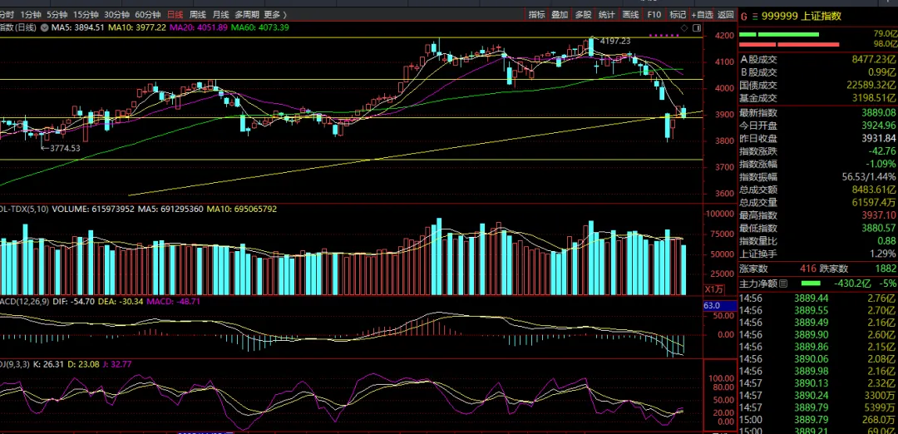Image resolution: width=898 pixels, height=434 pixels.
Task: Click the 指标 indicator button
Action: (x=536, y=15)
